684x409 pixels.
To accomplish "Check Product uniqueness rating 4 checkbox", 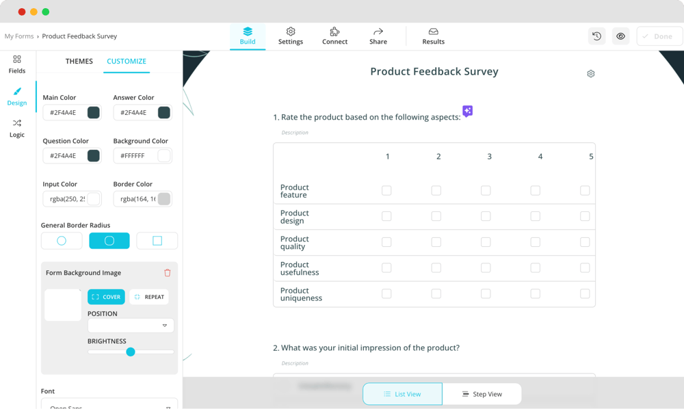I will pyautogui.click(x=535, y=293).
